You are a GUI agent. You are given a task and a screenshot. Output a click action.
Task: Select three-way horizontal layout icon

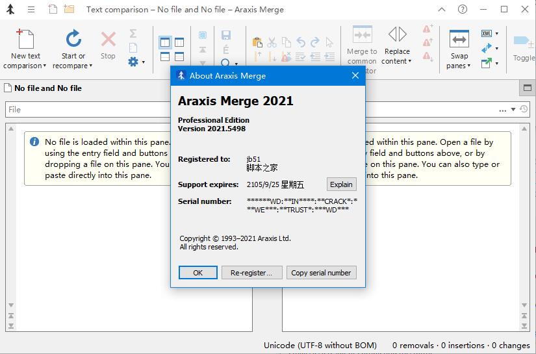tap(179, 57)
